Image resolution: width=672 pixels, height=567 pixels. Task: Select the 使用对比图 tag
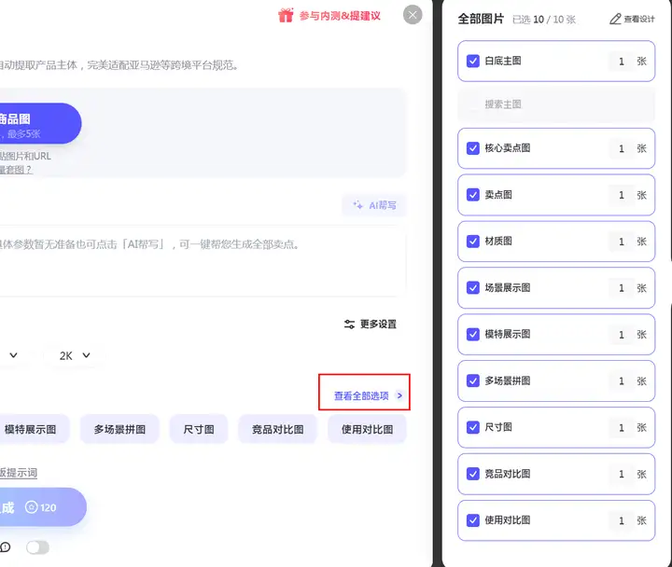point(368,429)
